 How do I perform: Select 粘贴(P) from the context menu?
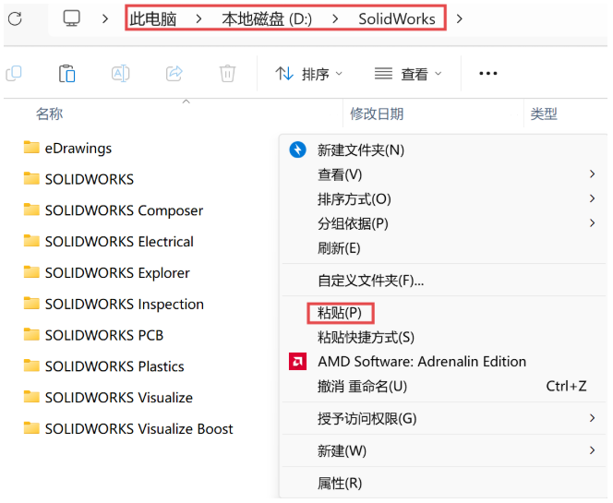point(339,313)
